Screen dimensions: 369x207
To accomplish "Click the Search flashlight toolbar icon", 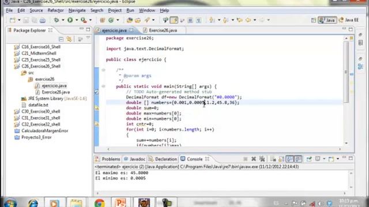I will click(147, 20).
